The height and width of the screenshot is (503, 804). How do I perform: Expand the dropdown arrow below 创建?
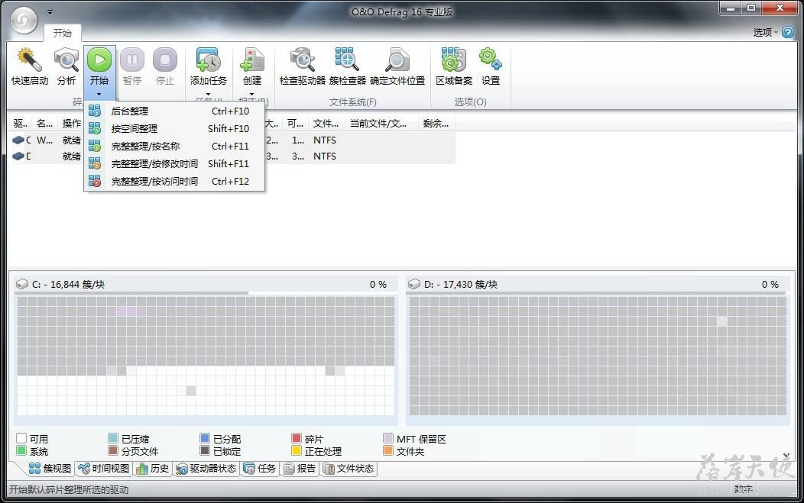point(251,94)
